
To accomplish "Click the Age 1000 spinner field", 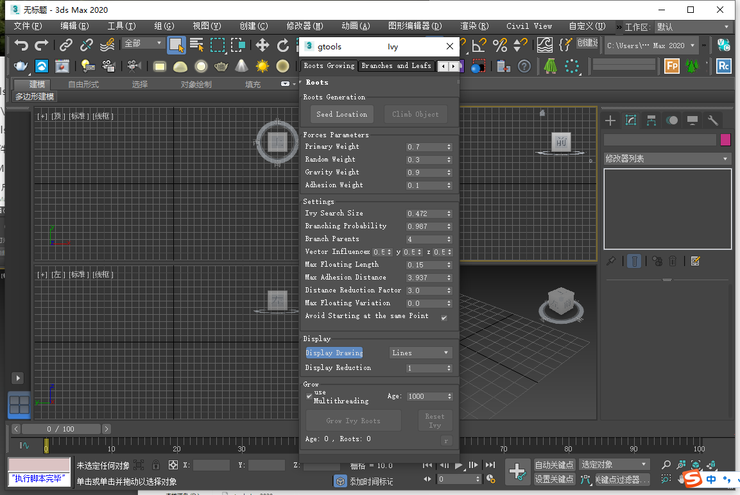I will 430,396.
